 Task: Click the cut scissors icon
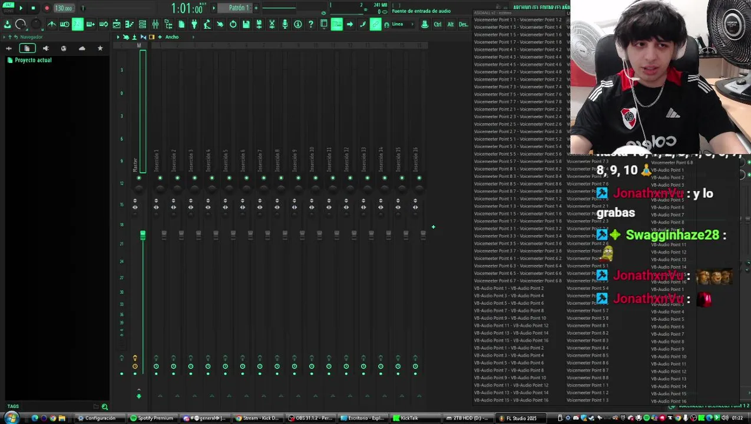[272, 24]
